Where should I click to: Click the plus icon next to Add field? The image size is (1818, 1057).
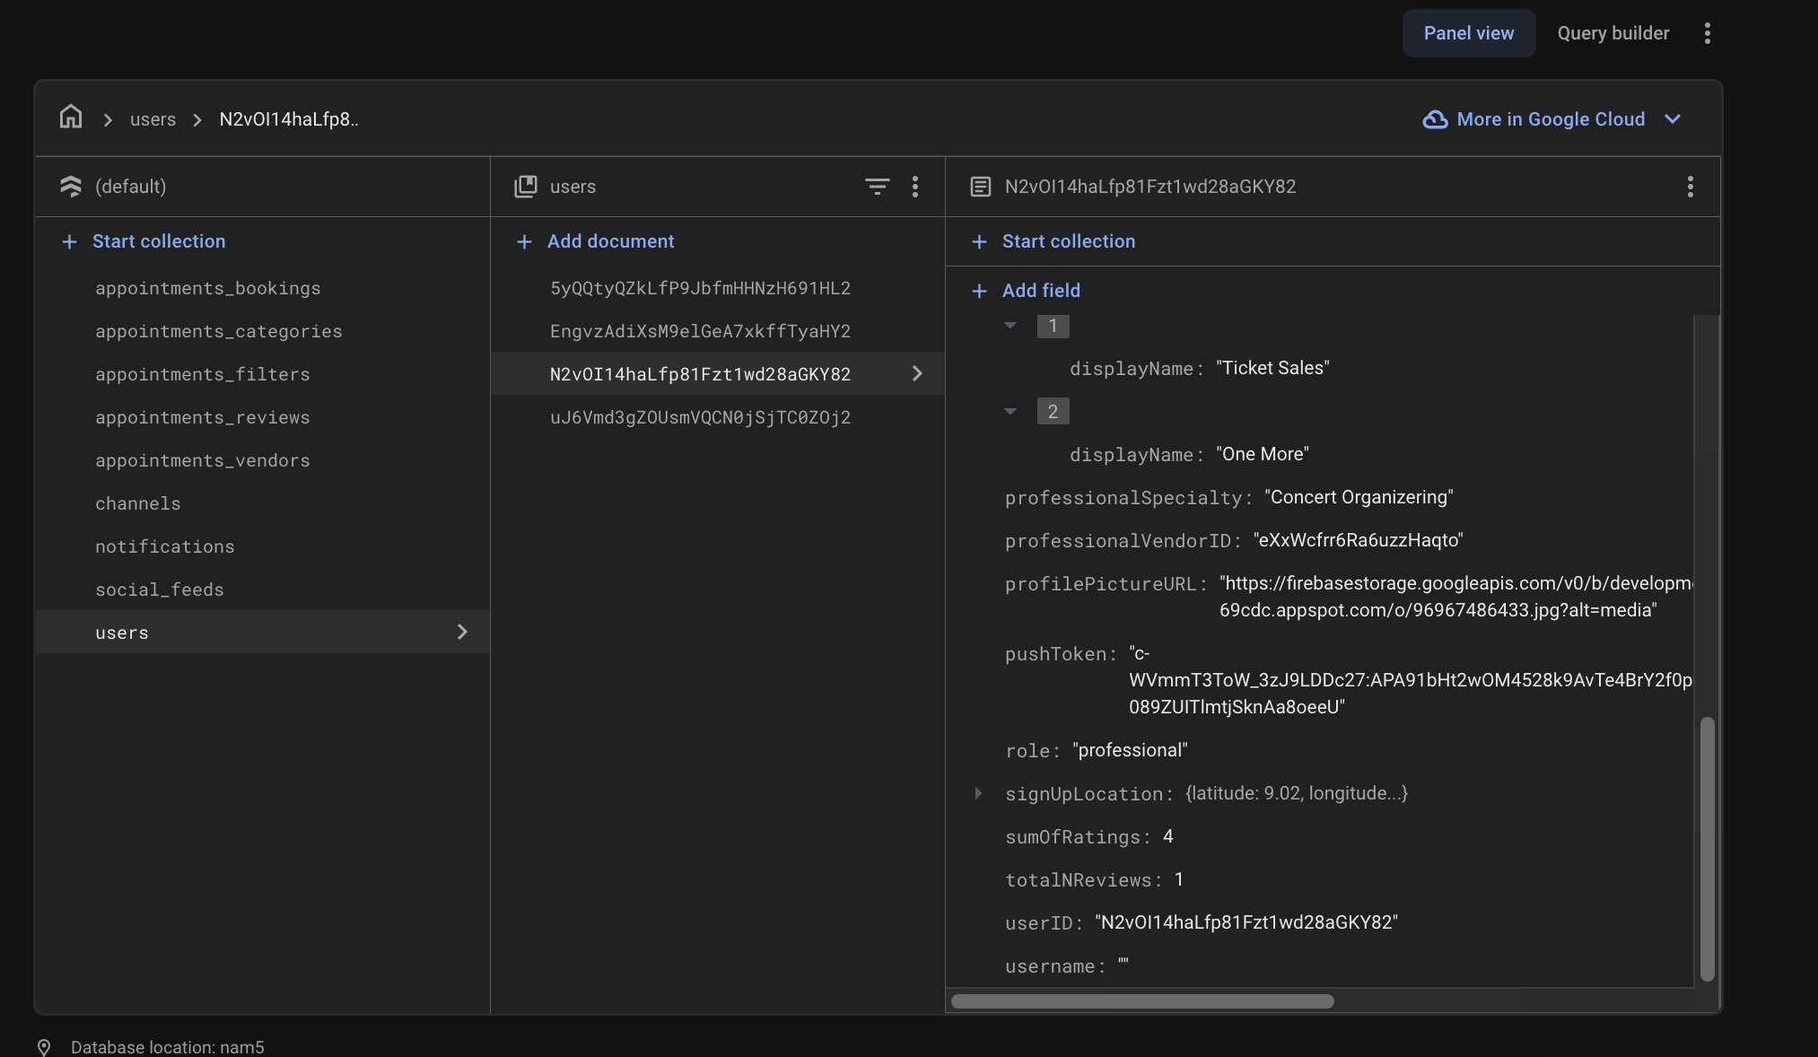click(979, 291)
